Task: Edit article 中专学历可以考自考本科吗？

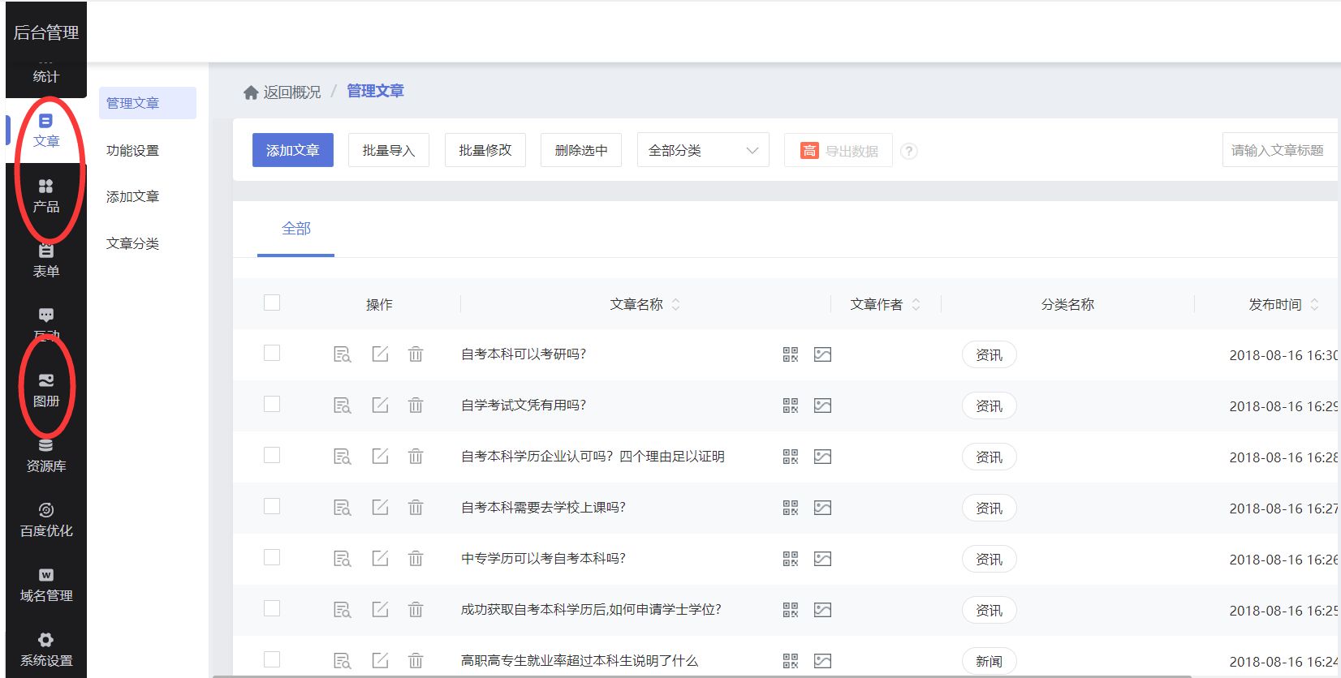Action: pyautogui.click(x=380, y=559)
